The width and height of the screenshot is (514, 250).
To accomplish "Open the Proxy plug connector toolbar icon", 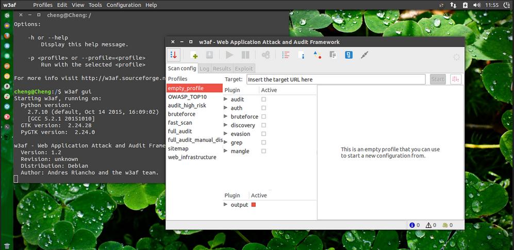I will coord(364,55).
